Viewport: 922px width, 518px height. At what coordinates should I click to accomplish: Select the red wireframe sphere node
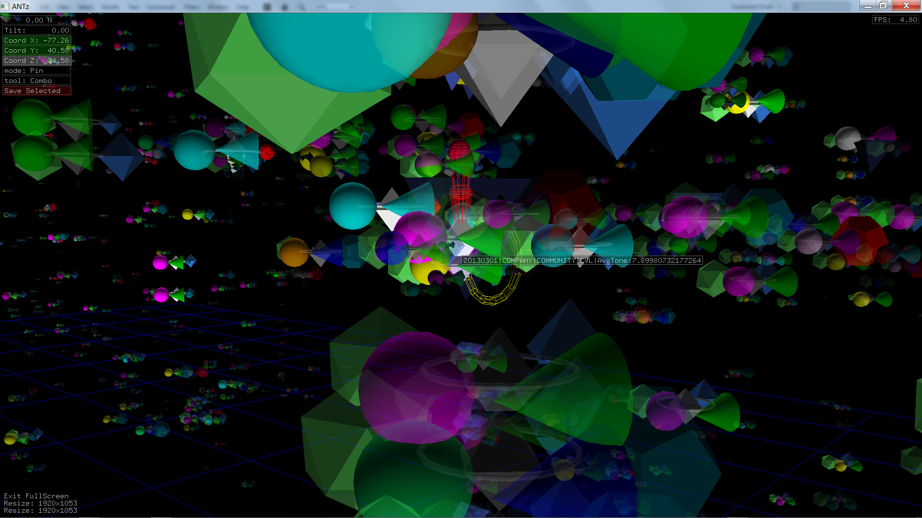tap(459, 150)
